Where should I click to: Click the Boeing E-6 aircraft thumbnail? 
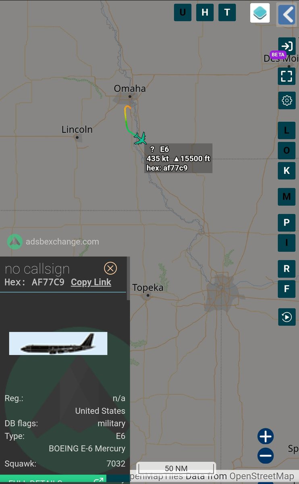(58, 343)
